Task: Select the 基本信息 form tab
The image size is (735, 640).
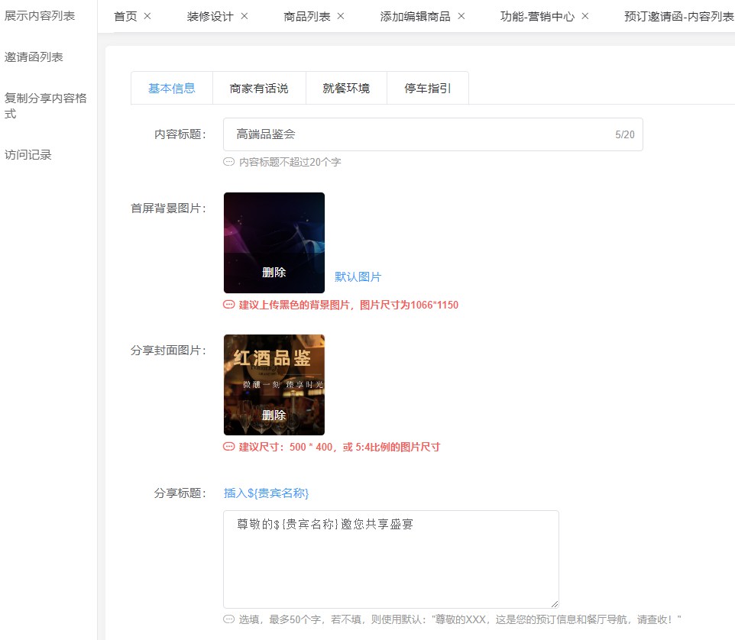Action: click(172, 88)
